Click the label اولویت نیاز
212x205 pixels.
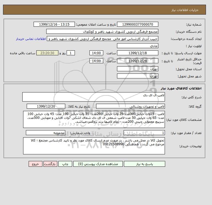[x=194, y=46]
